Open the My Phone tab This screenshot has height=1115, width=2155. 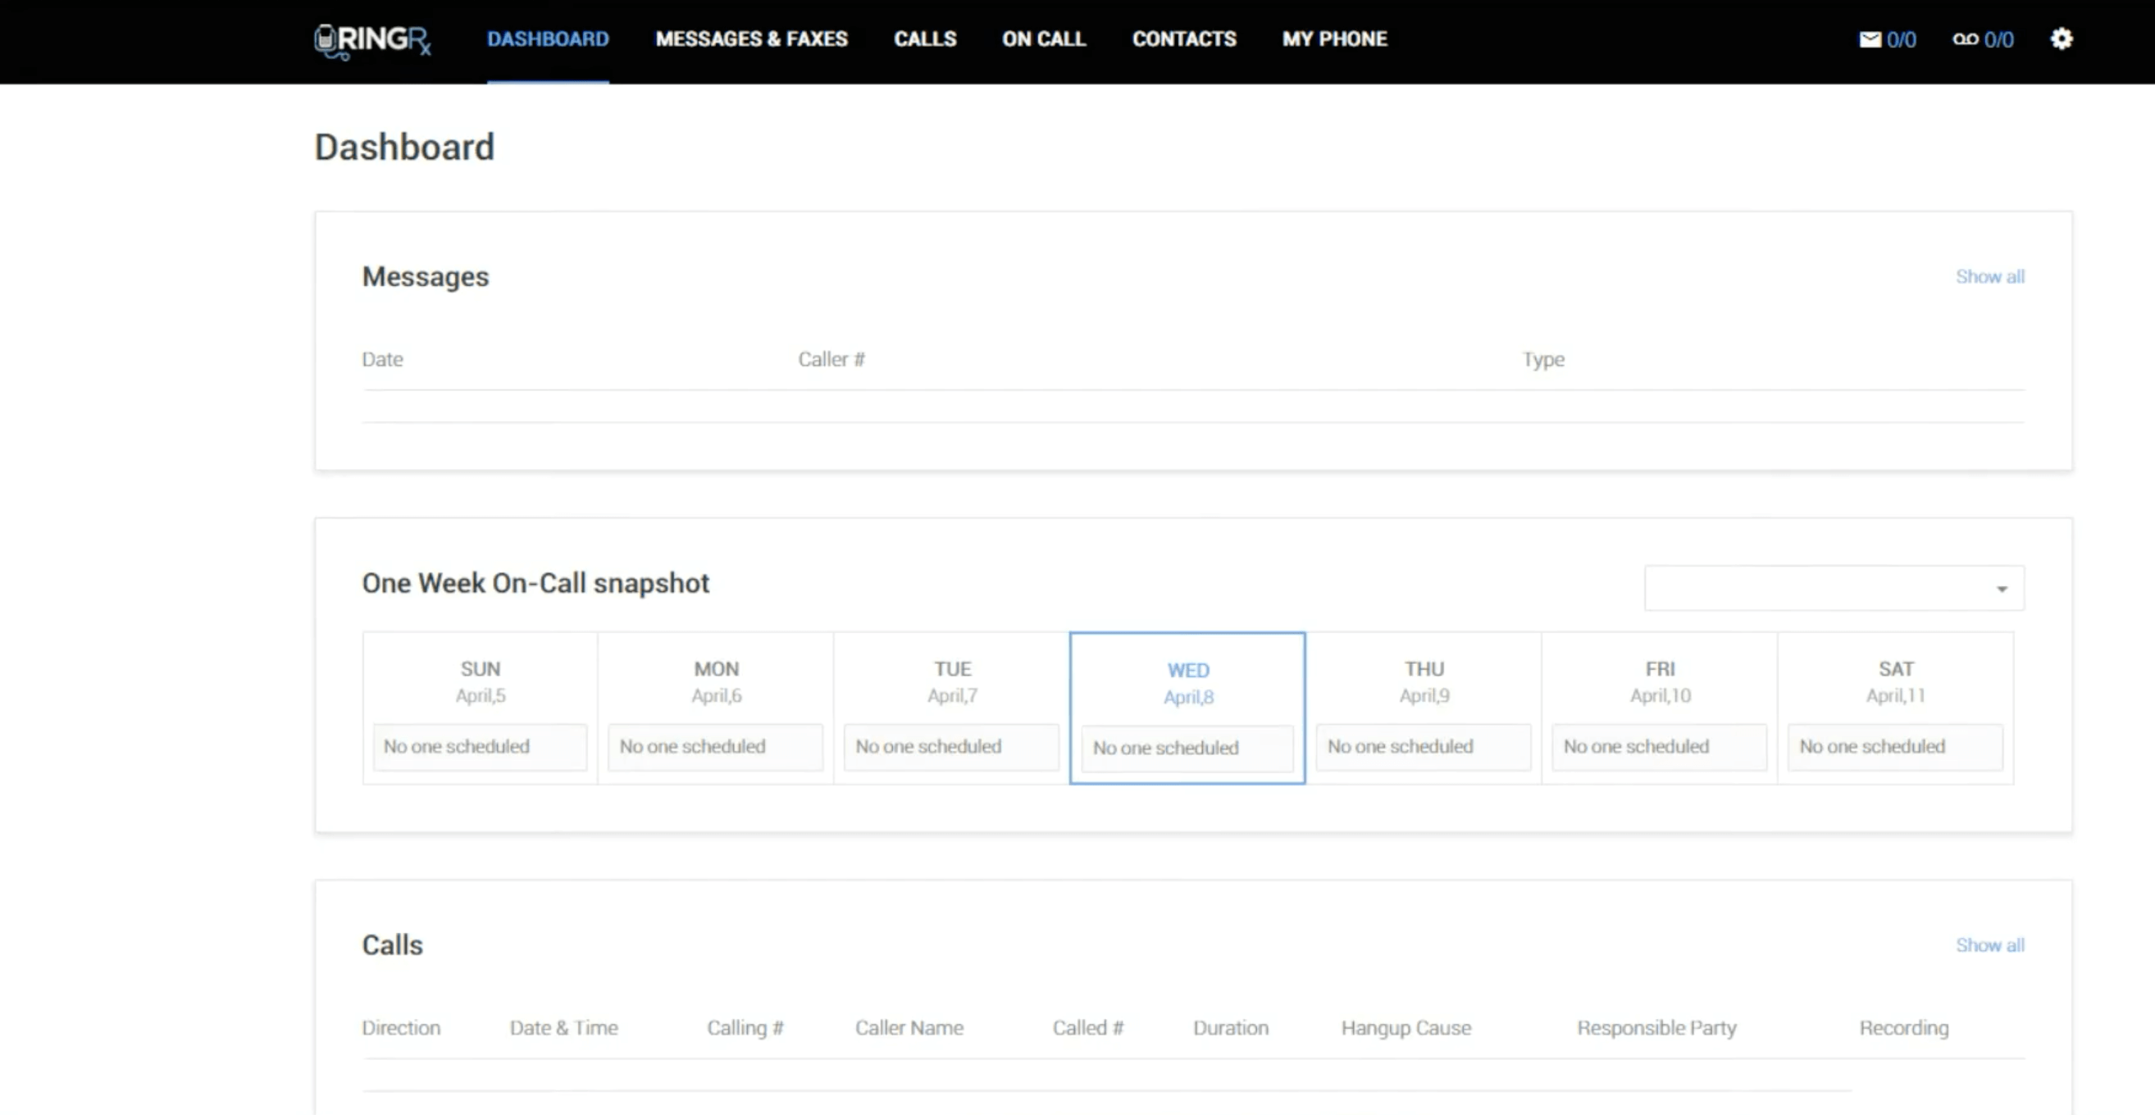point(1334,39)
